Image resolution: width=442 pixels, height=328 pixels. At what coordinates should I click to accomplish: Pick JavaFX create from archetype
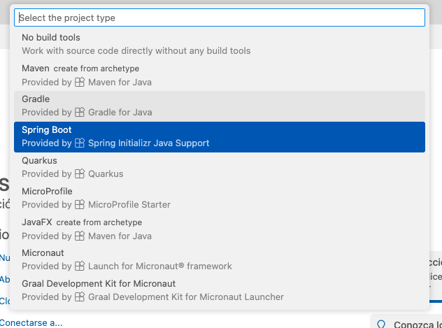(220, 229)
